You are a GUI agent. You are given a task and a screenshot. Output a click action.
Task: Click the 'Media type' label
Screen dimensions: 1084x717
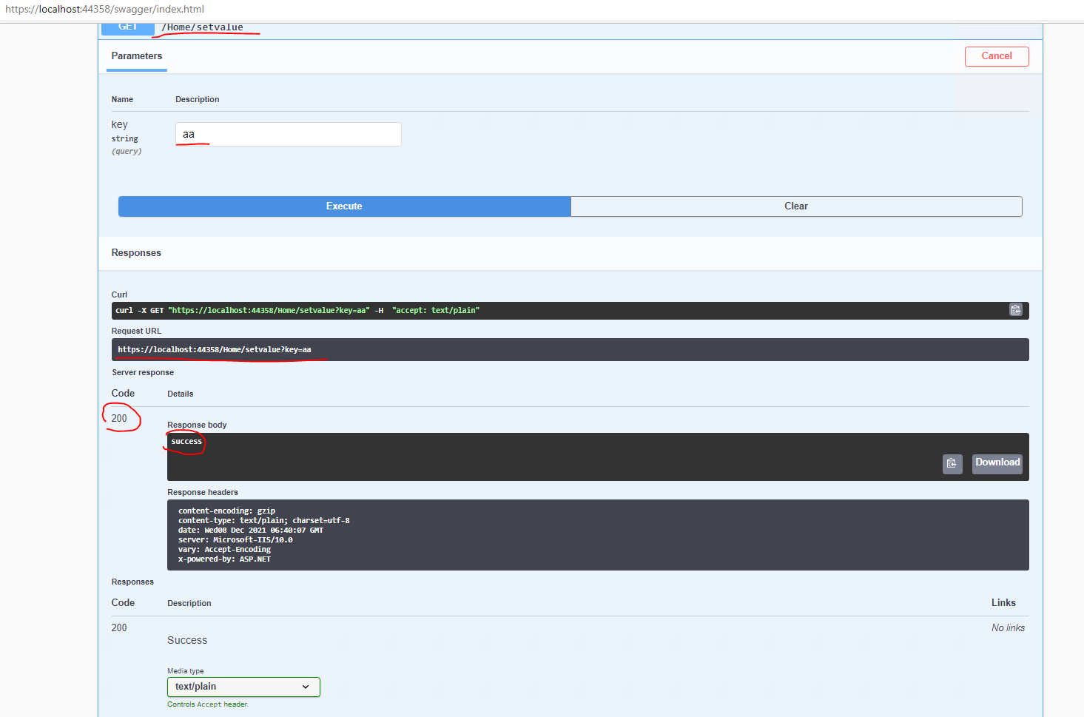185,671
